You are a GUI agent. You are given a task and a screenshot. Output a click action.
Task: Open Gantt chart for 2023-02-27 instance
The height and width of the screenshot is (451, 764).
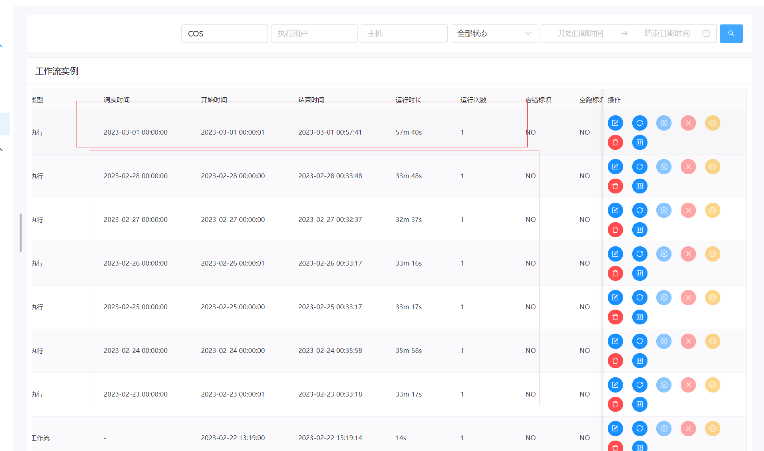[x=639, y=230]
